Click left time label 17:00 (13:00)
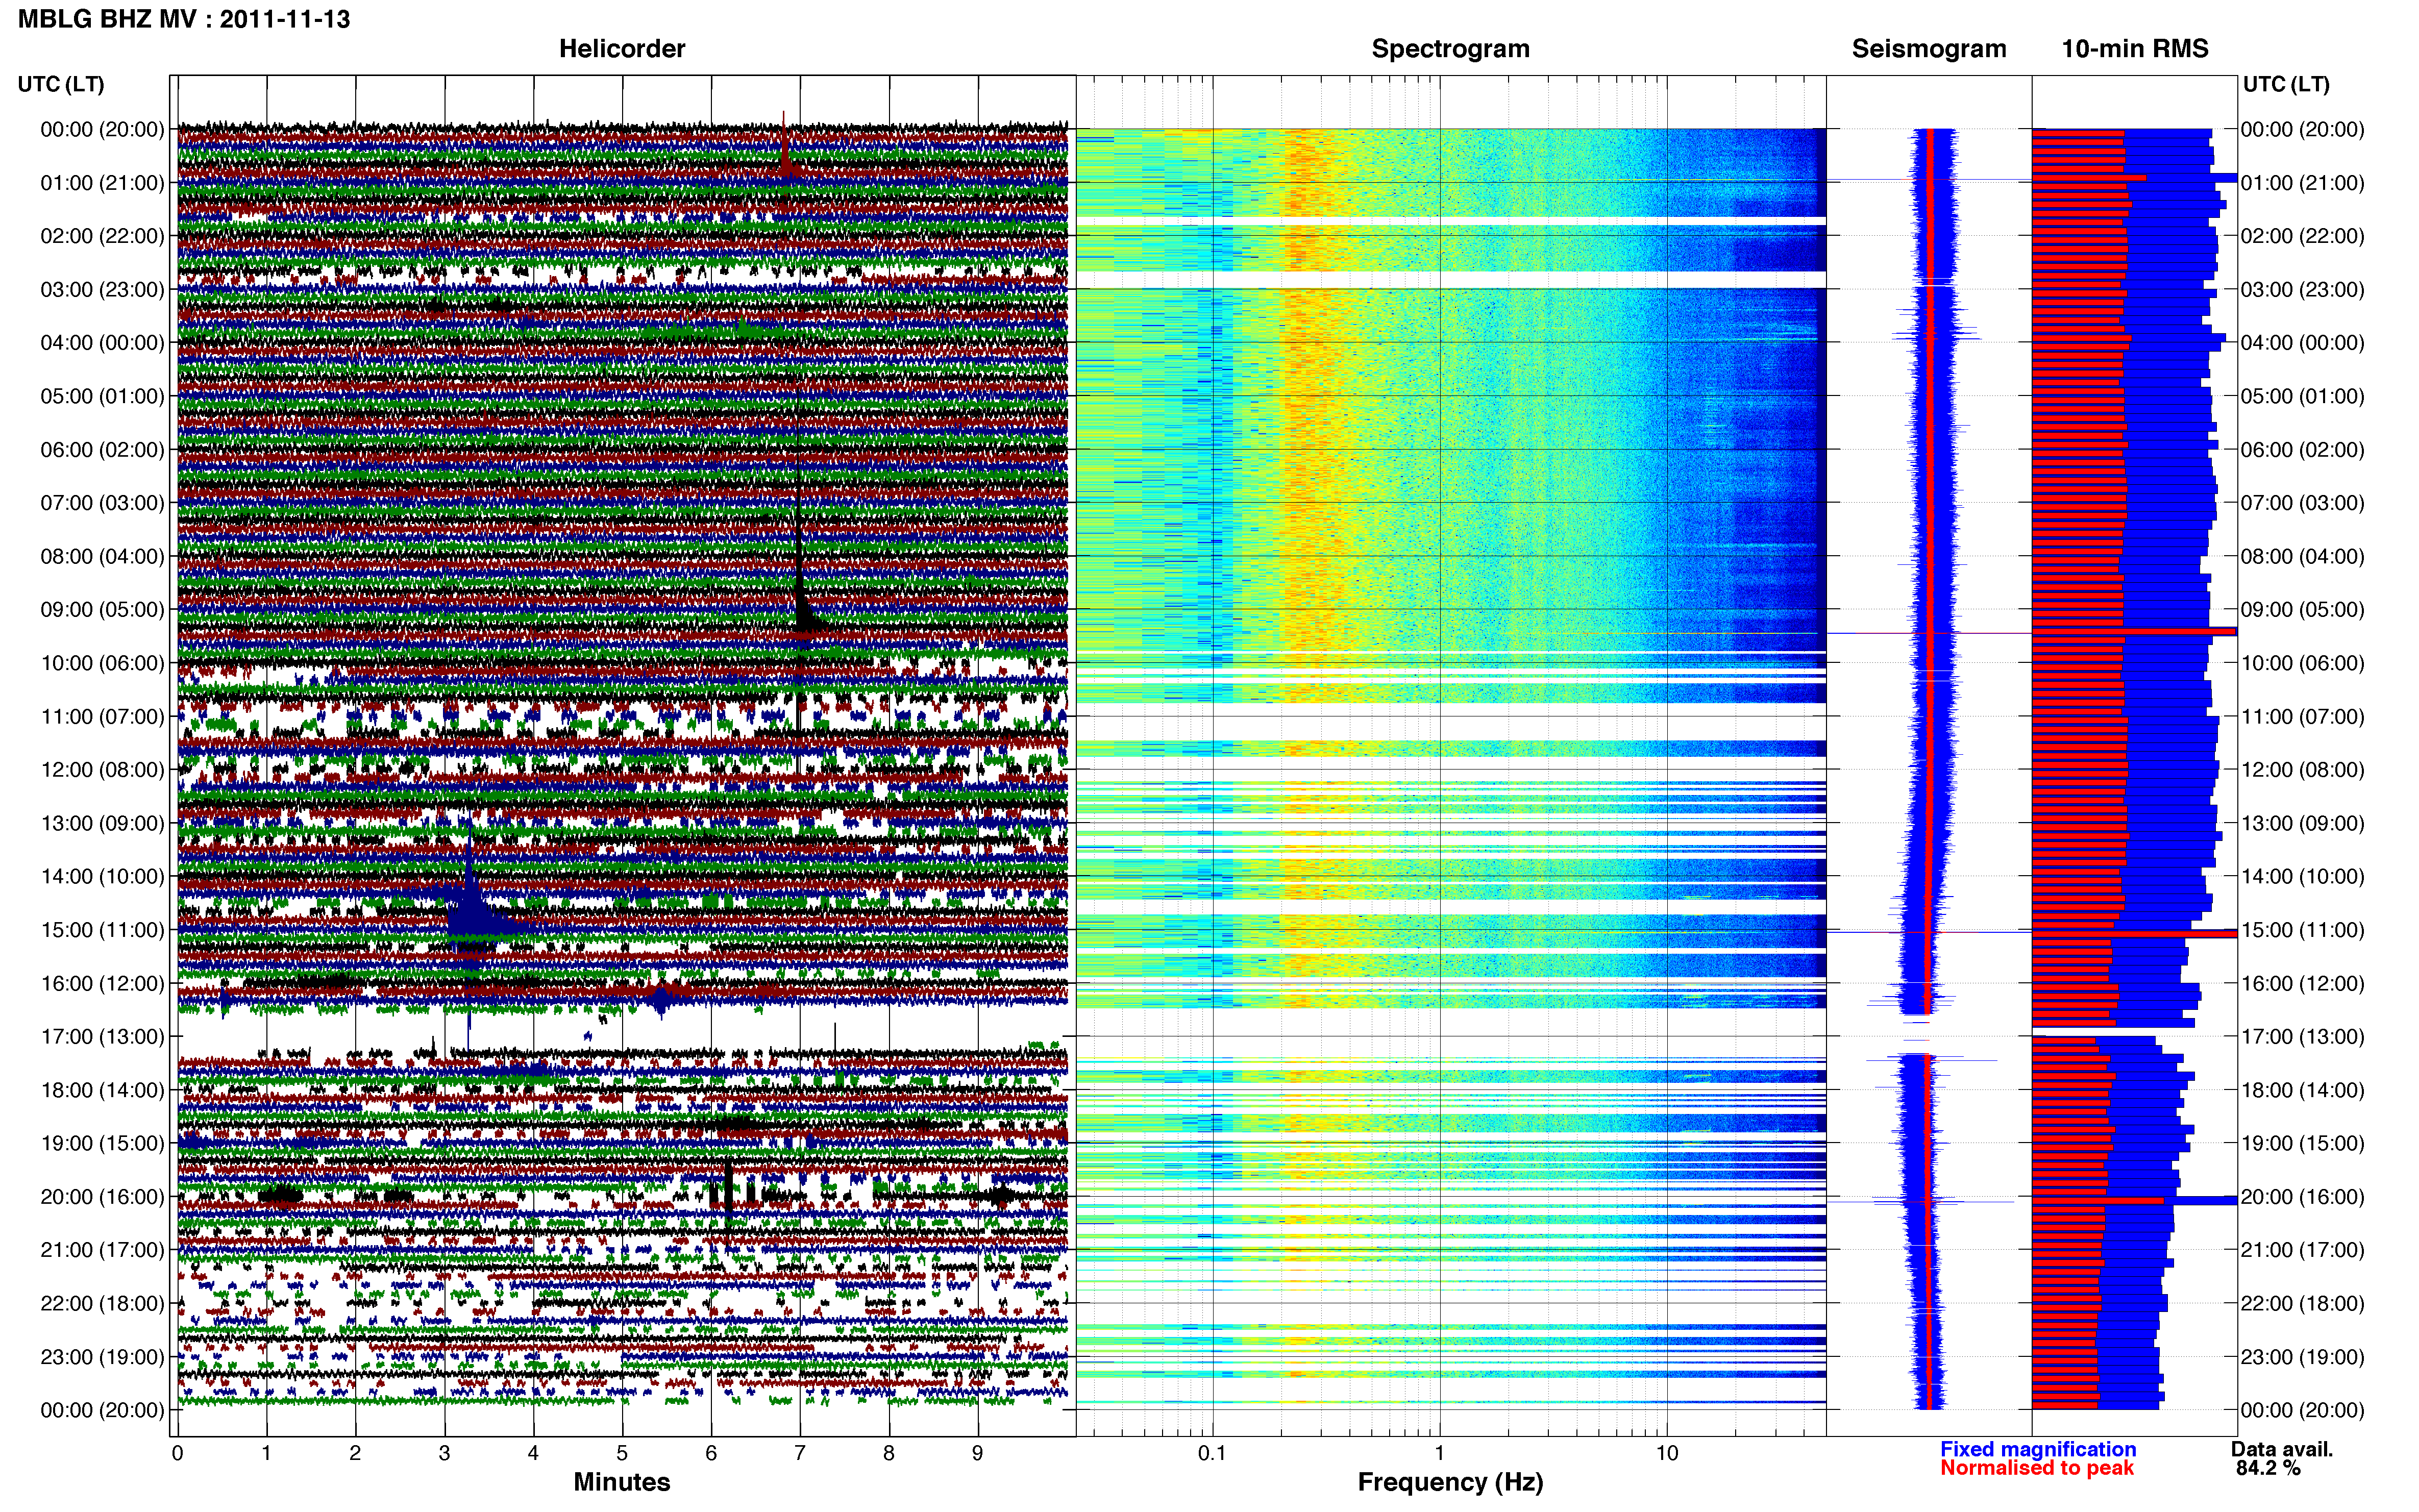This screenshot has height=1512, width=2419. (x=102, y=1037)
